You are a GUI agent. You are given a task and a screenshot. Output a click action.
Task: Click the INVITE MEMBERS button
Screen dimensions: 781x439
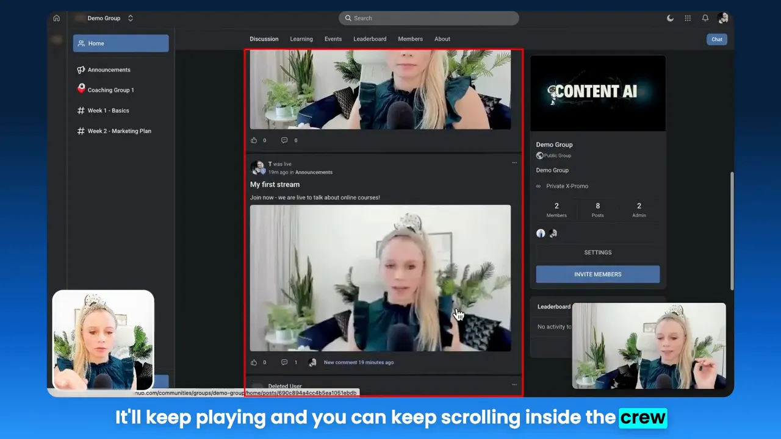(598, 274)
